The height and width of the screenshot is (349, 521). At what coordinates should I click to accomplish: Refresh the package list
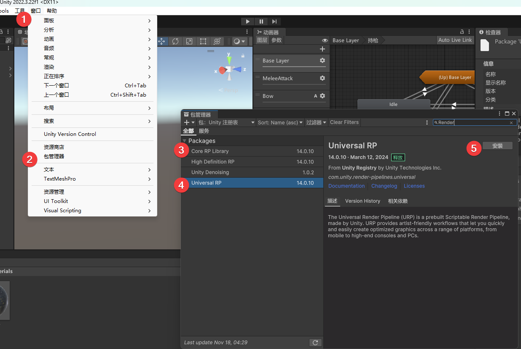tap(315, 342)
